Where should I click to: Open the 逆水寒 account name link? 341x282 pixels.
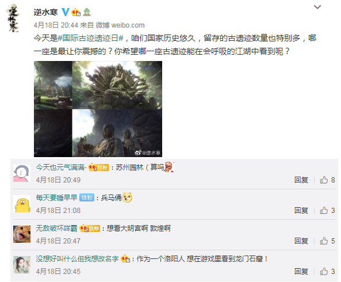pyautogui.click(x=45, y=12)
